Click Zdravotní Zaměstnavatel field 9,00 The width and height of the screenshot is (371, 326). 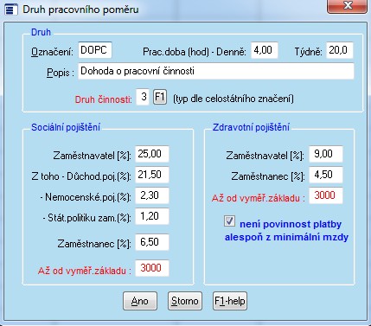[x=326, y=154]
